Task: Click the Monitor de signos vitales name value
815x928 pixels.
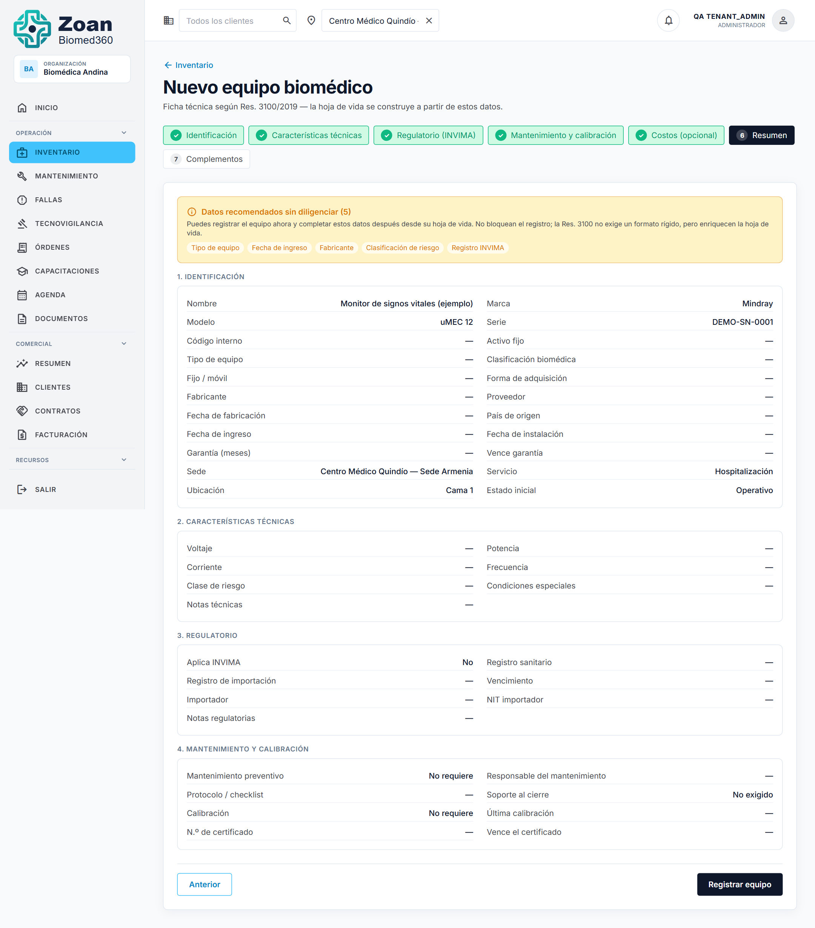Action: tap(406, 303)
